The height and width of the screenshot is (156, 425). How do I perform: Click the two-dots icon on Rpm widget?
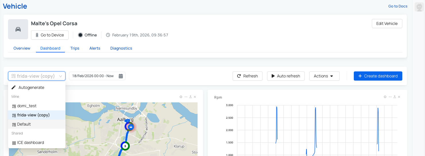[x=390, y=97]
